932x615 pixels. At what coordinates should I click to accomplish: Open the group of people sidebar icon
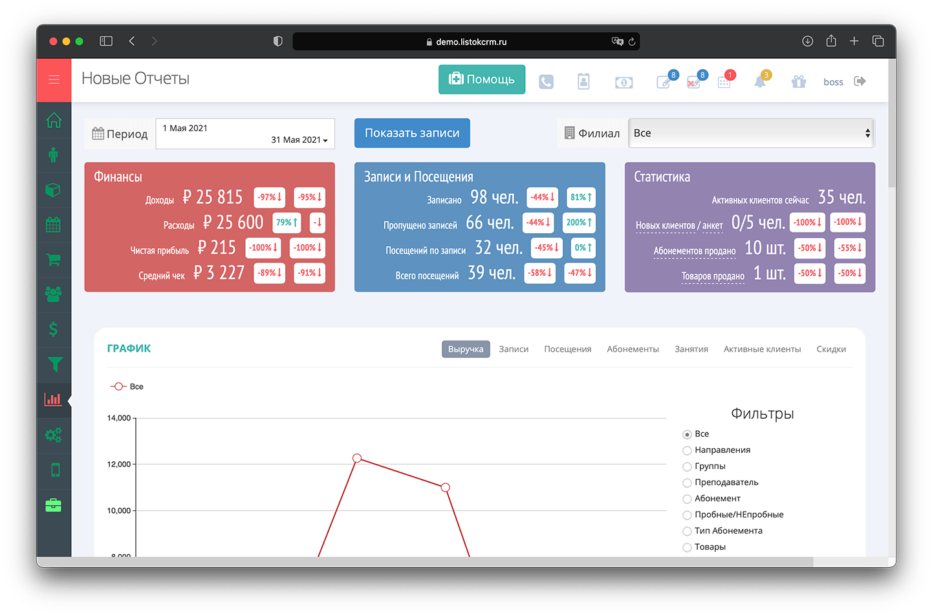pyautogui.click(x=54, y=294)
